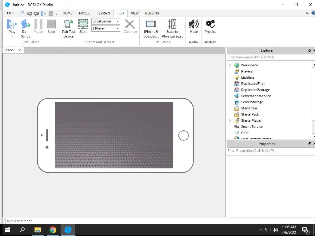Select StarterGui in Explorer
Screen dimensions: 315x236
[249, 108]
